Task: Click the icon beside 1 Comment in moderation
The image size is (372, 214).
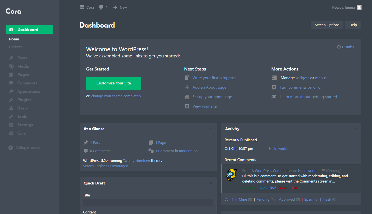Action: [151, 151]
